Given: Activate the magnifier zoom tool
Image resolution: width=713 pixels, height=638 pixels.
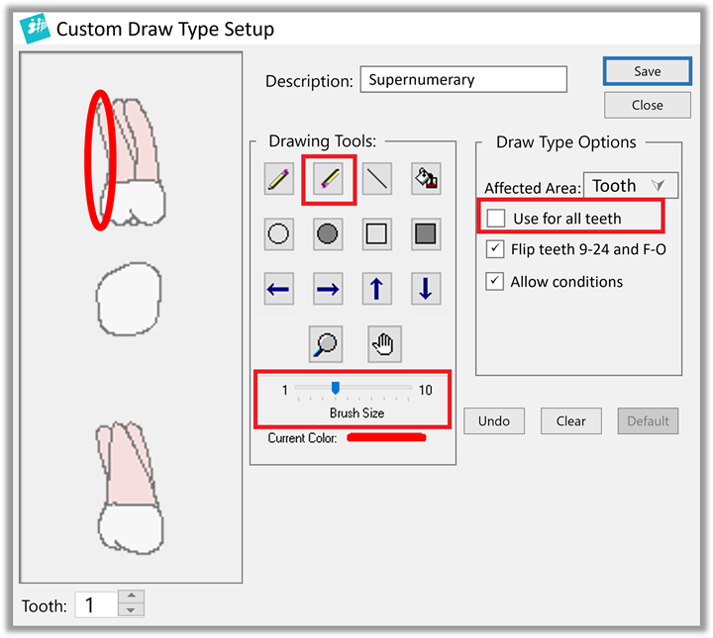Looking at the screenshot, I should click(x=326, y=344).
